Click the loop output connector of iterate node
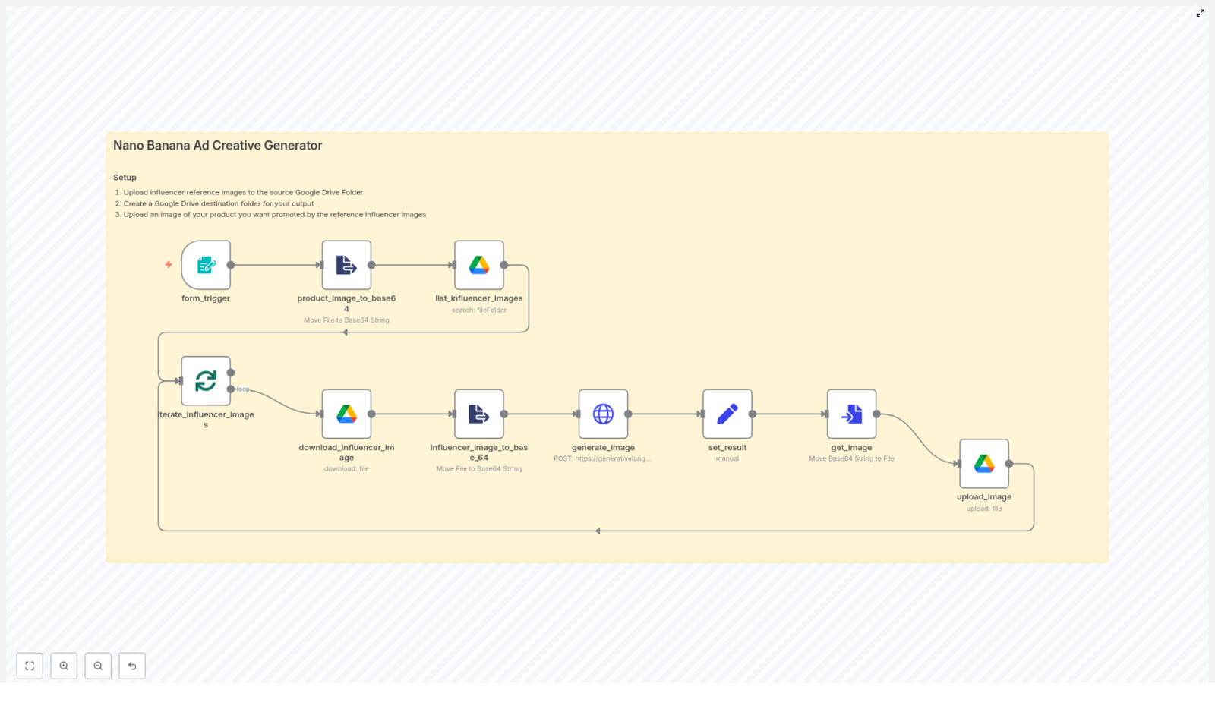1215x712 pixels. [x=231, y=389]
